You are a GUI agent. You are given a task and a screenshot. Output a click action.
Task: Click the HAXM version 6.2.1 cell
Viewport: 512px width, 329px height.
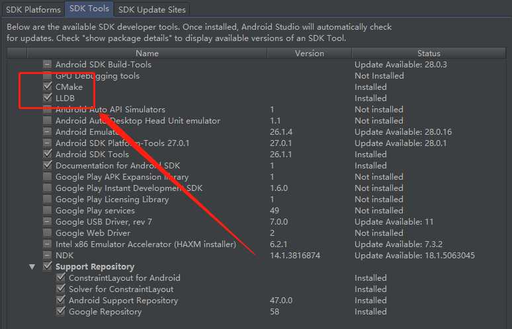click(x=278, y=244)
